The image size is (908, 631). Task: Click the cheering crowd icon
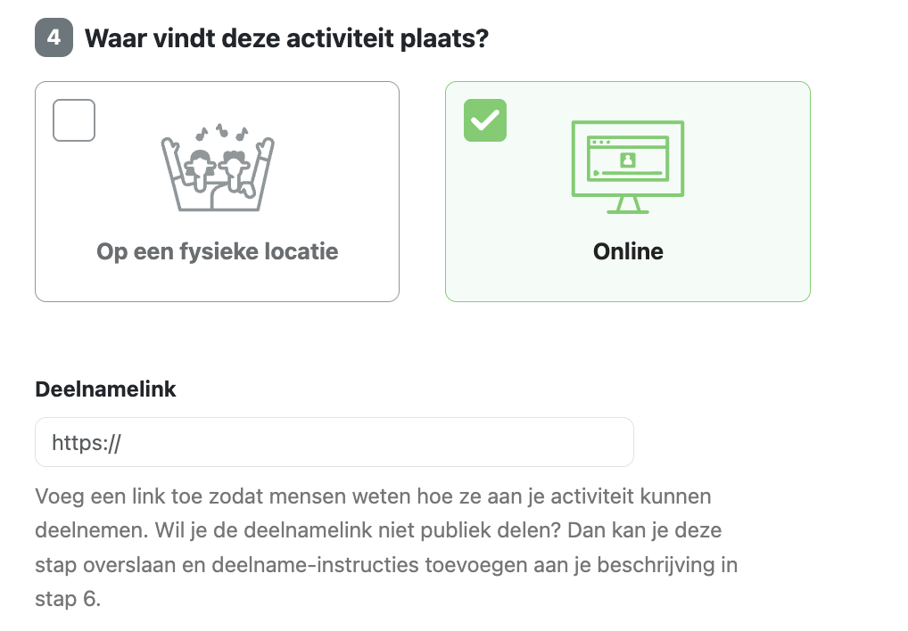(x=218, y=168)
